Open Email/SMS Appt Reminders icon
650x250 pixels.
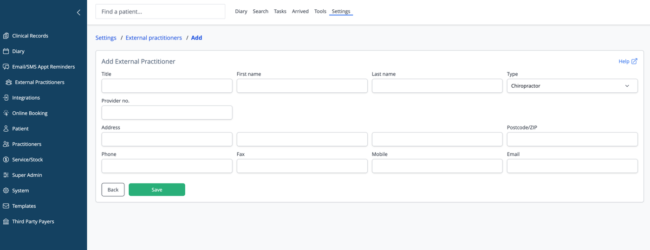click(6, 67)
